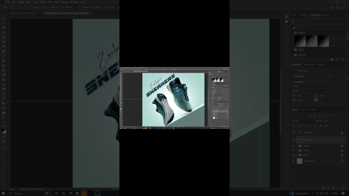
Task: Open Windows Start button on taskbar
Action: point(3,193)
